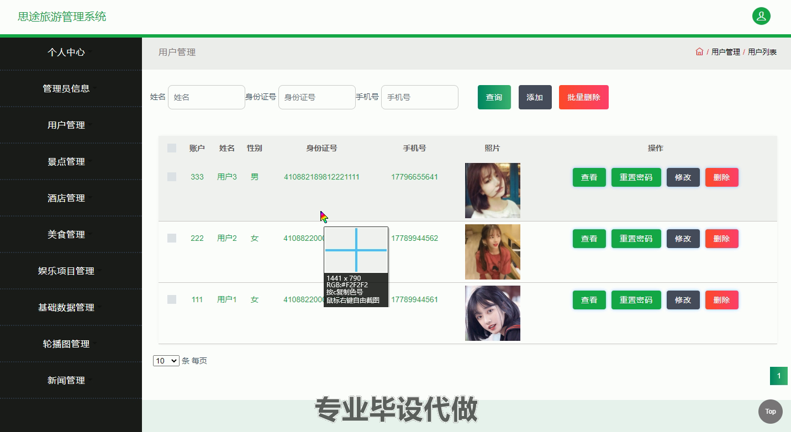The width and height of the screenshot is (791, 432).
Task: View details of 用户3
Action: pos(589,177)
